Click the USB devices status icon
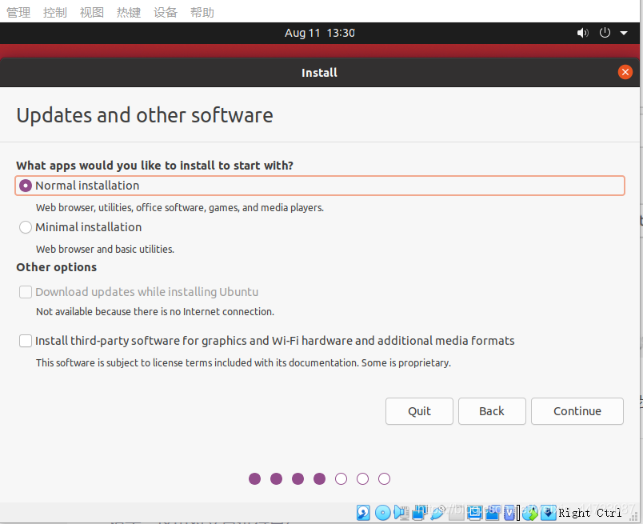643x524 pixels. [x=438, y=513]
